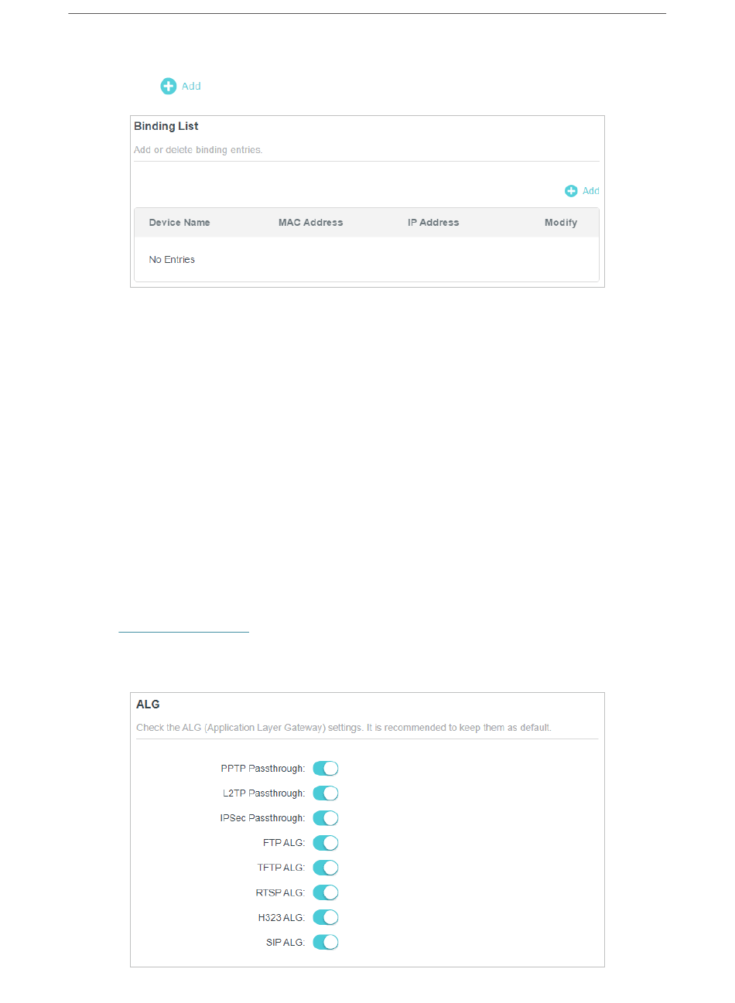This screenshot has width=735, height=1003.
Task: Click 'Add or delete binding entries.' description
Action: tap(198, 150)
